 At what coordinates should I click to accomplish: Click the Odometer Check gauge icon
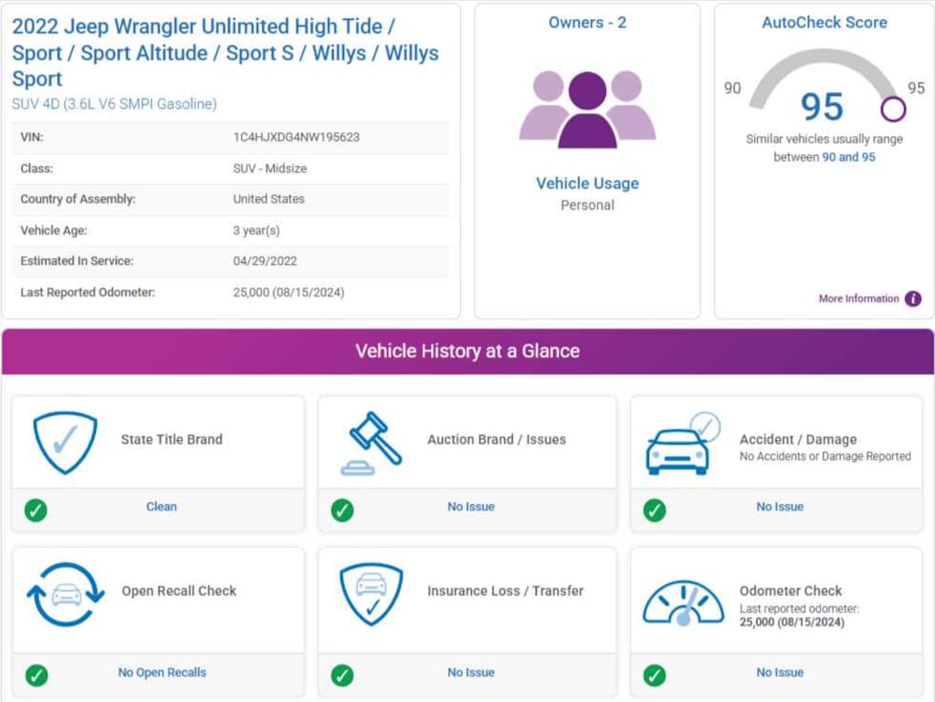click(683, 603)
